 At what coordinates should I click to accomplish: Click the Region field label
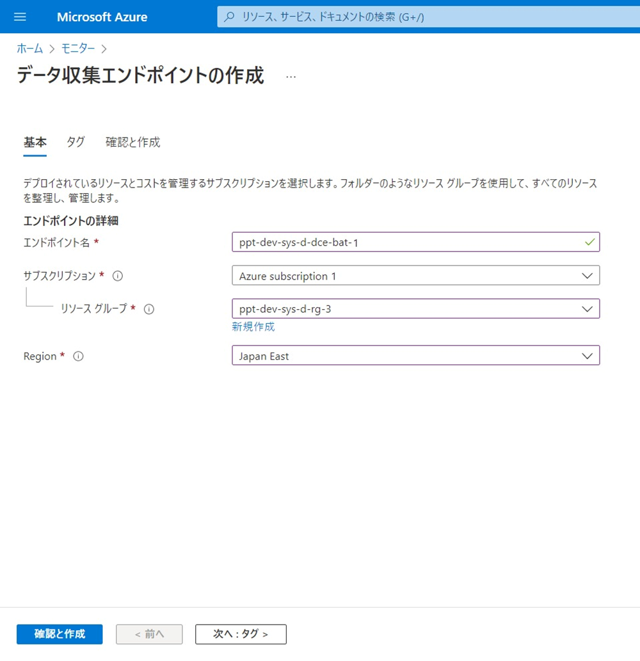[x=40, y=356]
